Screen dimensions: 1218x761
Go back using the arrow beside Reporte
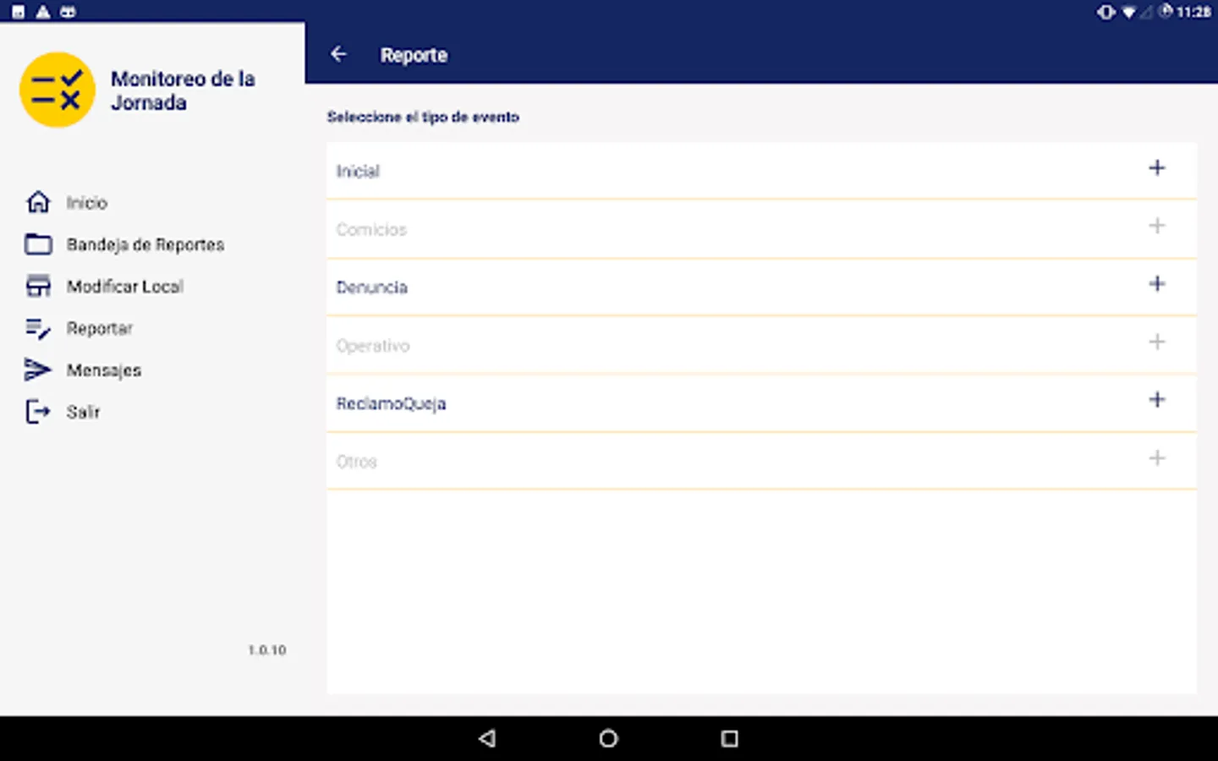tap(338, 54)
